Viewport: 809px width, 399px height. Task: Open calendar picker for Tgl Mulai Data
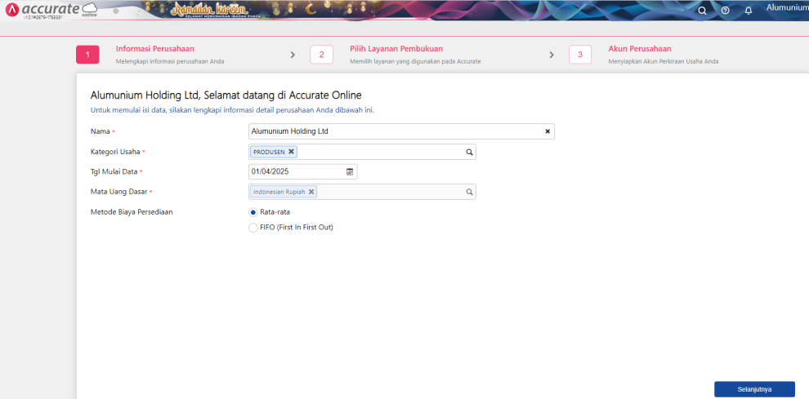point(350,172)
